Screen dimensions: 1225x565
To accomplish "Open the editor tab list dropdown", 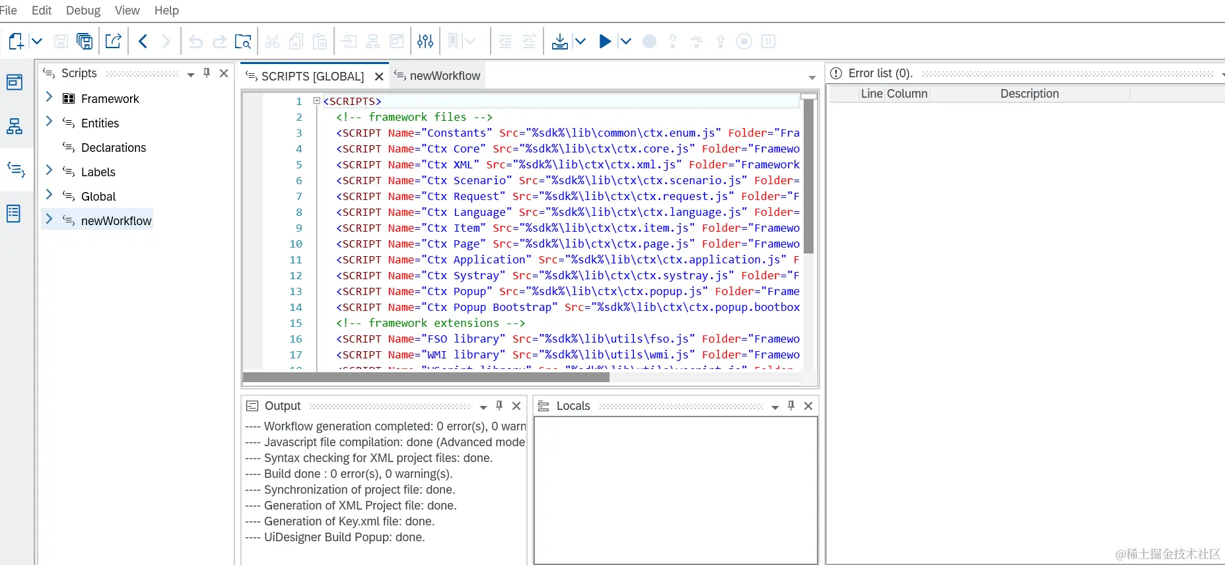I will (x=812, y=78).
